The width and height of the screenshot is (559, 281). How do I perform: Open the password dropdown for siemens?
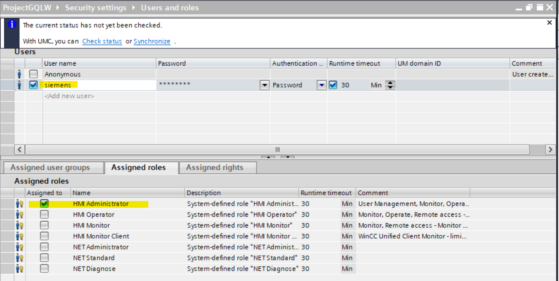[265, 85]
